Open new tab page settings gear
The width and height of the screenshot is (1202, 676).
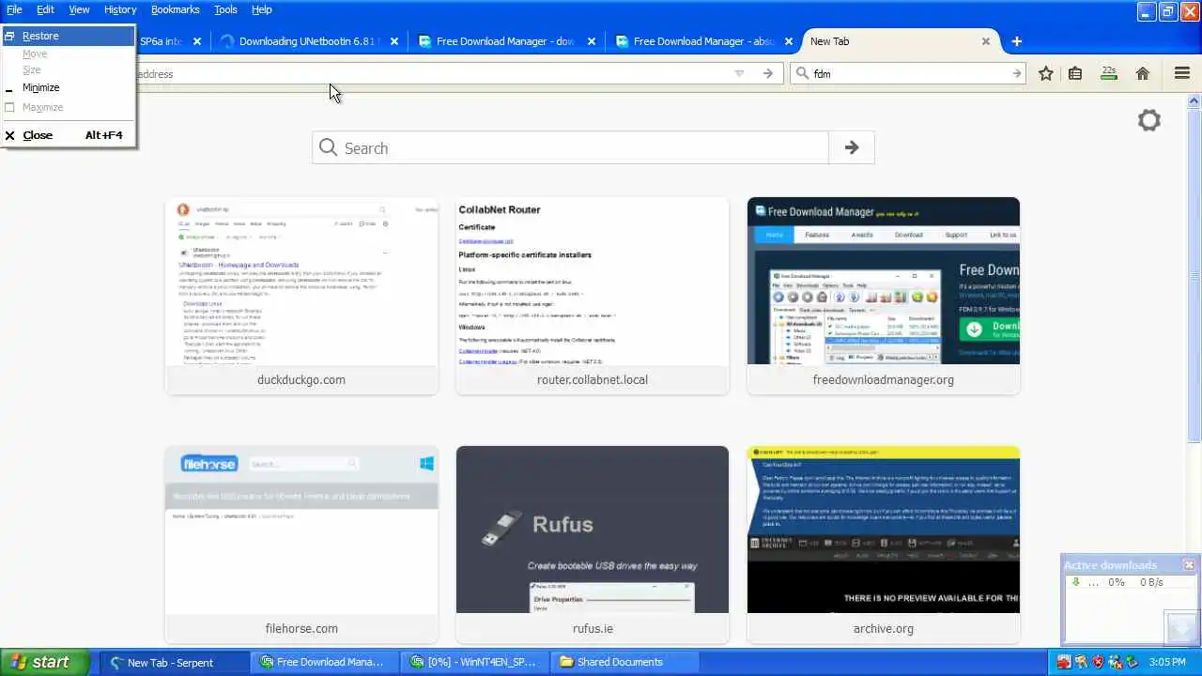click(1149, 120)
